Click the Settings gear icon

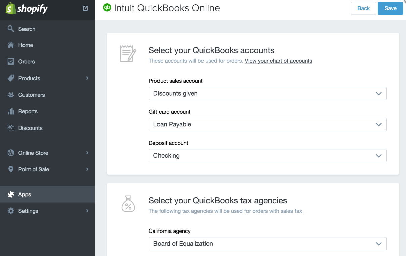click(x=11, y=211)
